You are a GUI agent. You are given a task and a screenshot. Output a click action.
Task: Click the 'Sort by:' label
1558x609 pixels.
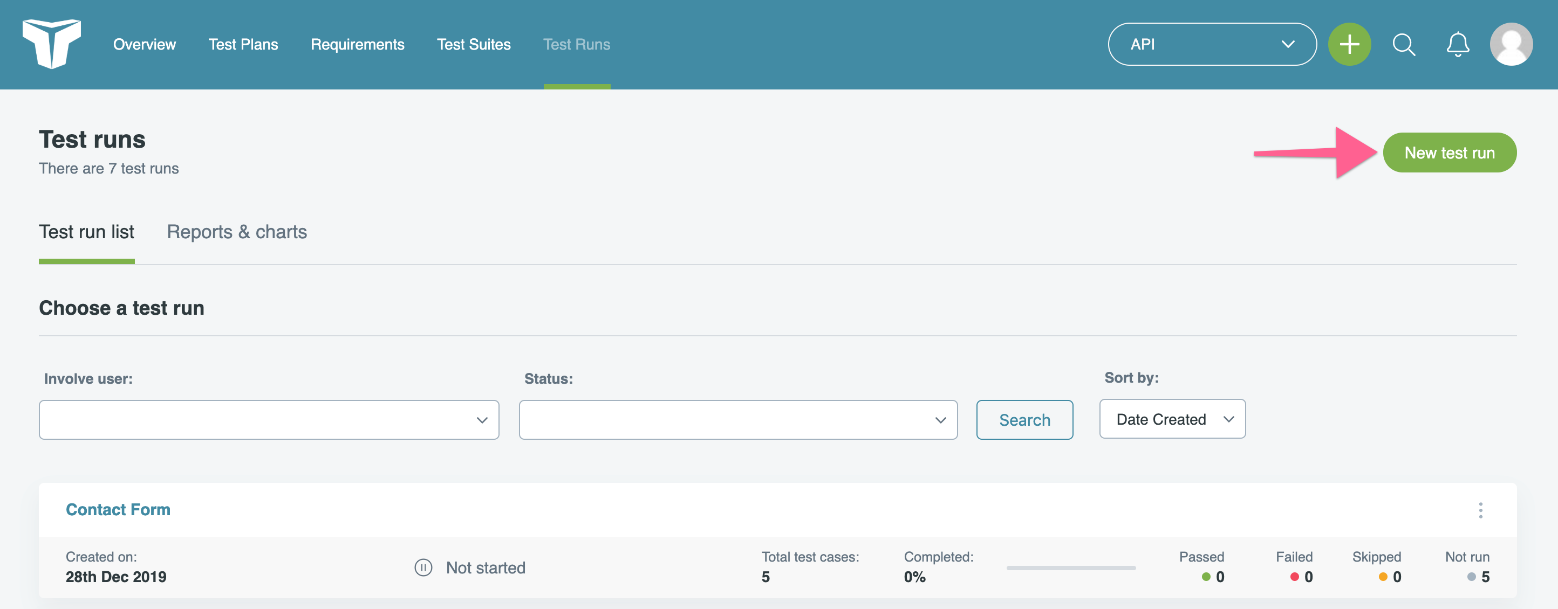click(1132, 378)
